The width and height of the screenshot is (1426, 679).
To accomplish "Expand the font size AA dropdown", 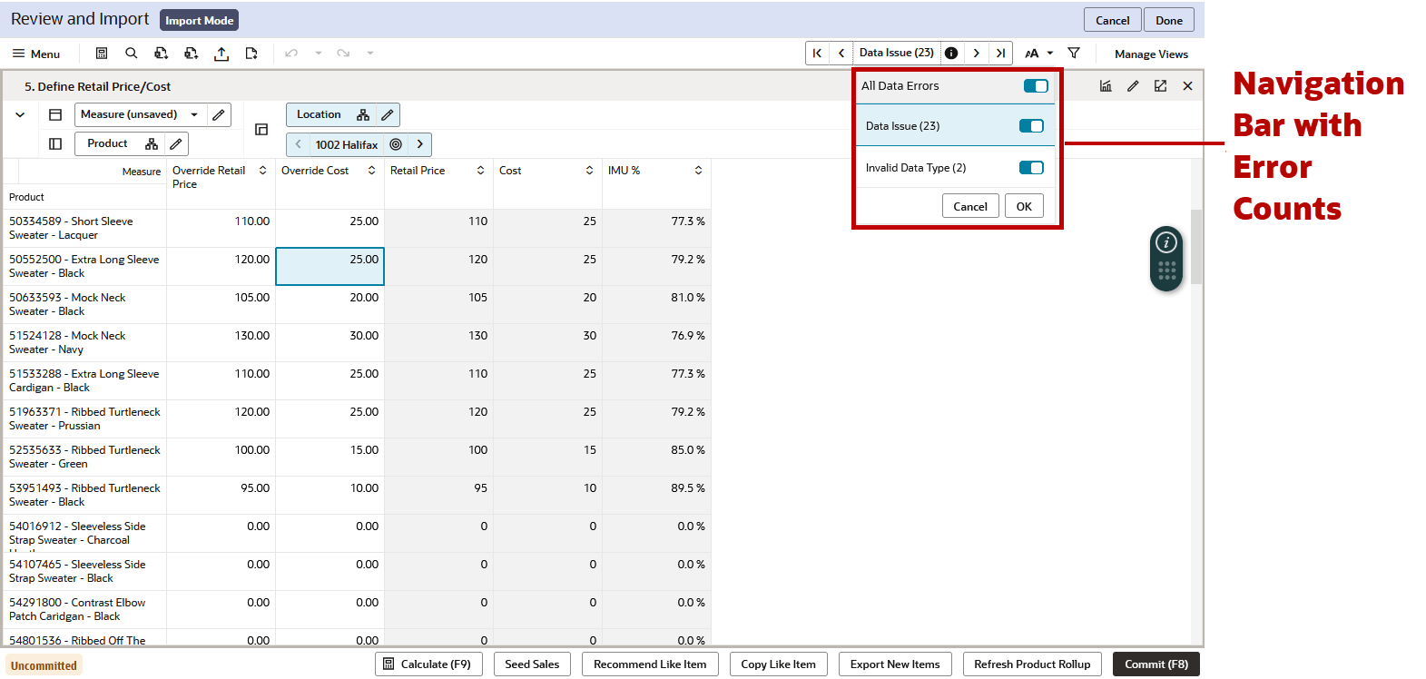I will [x=1039, y=54].
